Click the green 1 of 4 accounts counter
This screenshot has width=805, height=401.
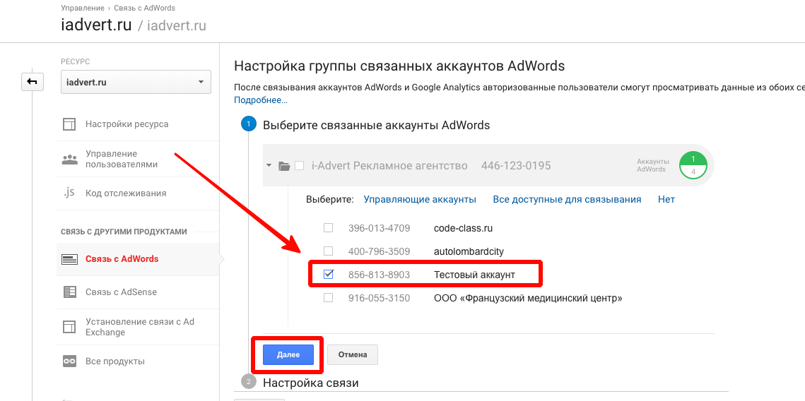pos(693,166)
